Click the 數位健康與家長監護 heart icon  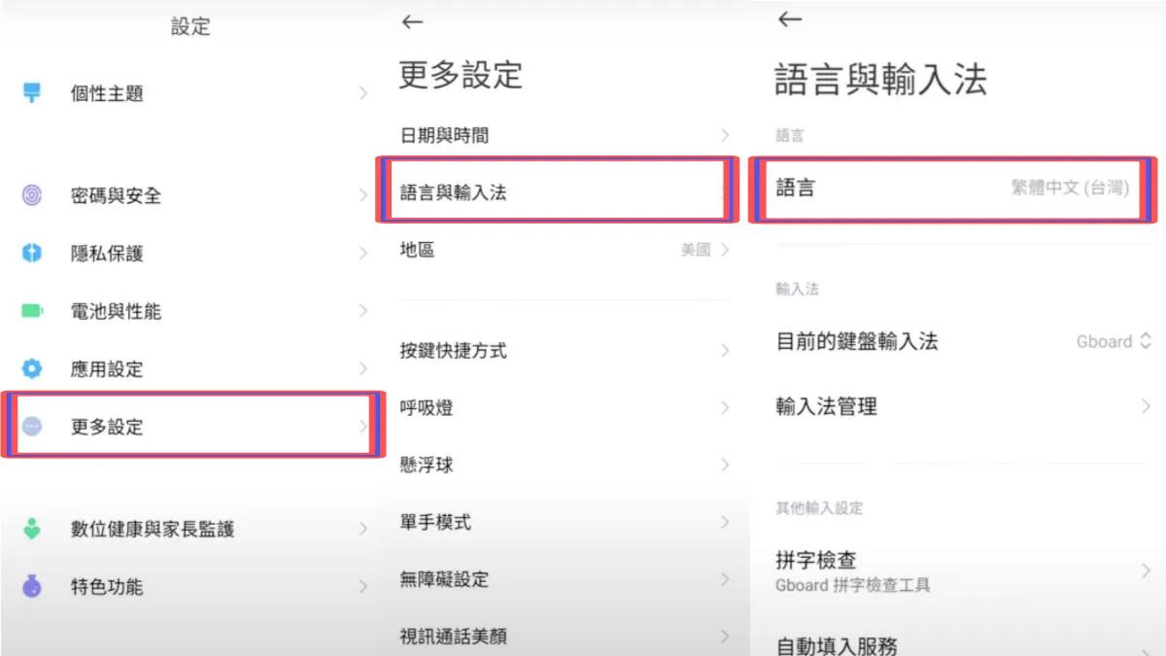32,529
